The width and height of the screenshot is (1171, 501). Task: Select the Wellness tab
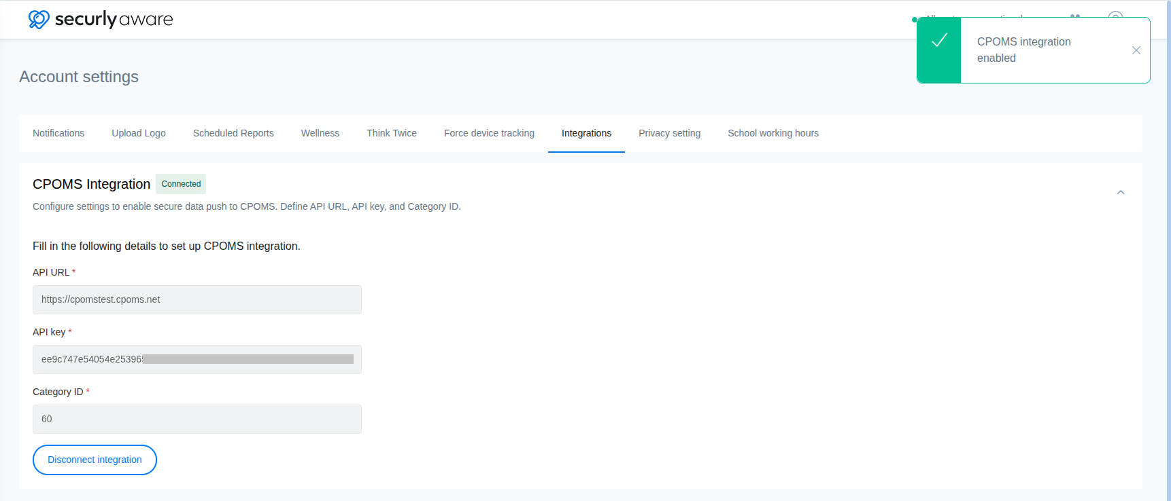(320, 133)
